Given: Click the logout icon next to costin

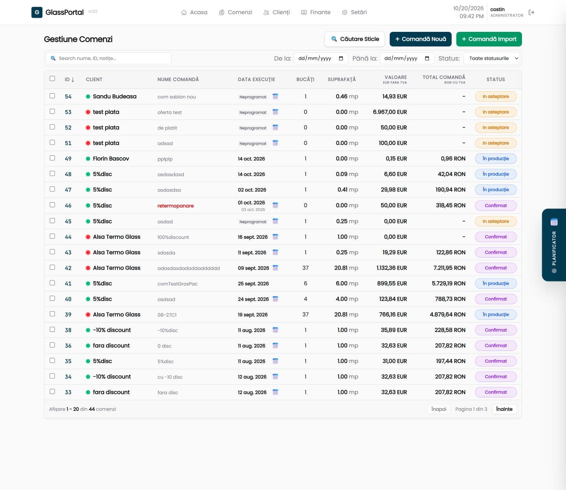Looking at the screenshot, I should (x=531, y=12).
